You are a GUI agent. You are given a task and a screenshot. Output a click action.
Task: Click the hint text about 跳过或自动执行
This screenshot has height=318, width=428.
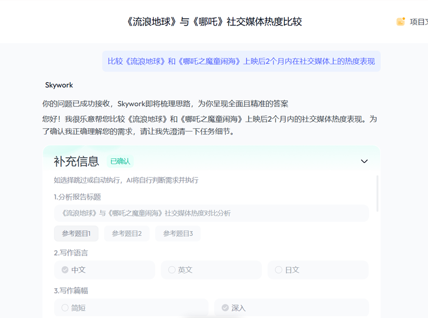click(126, 180)
